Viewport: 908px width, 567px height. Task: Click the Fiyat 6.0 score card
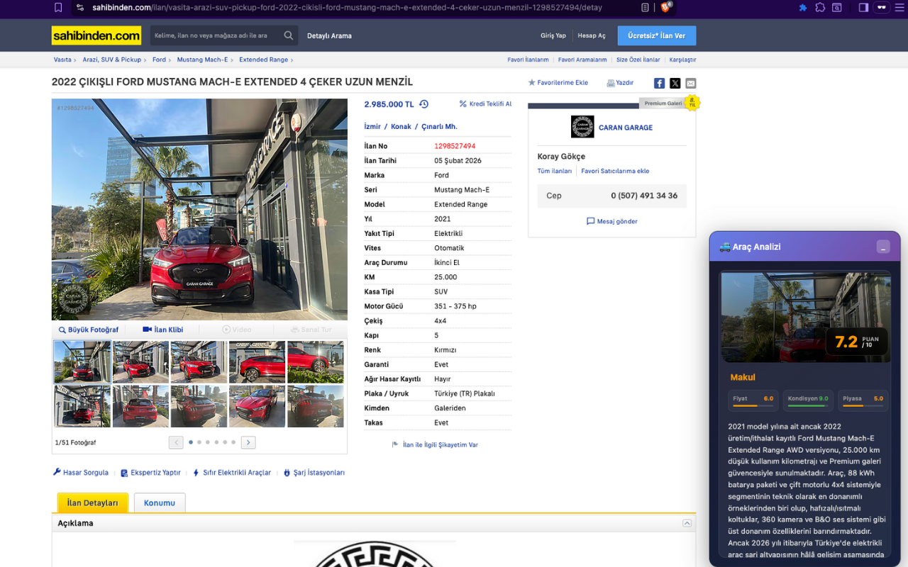pos(753,400)
